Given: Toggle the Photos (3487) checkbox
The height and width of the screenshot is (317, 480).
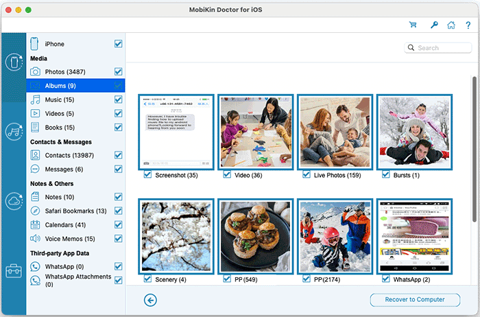Looking at the screenshot, I should tap(118, 71).
